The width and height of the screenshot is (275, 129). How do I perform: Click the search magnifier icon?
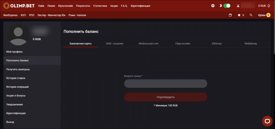[251, 15]
